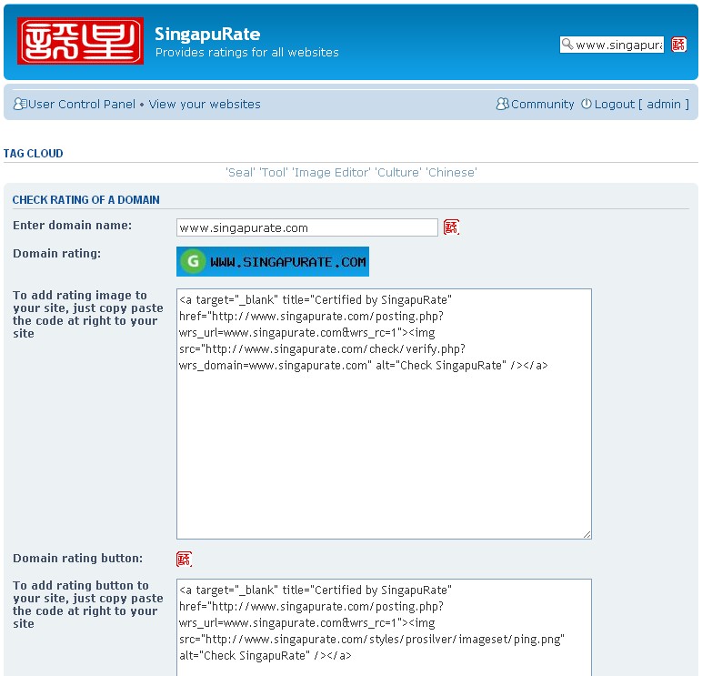Click the 'Domain rating button:' label

78,559
